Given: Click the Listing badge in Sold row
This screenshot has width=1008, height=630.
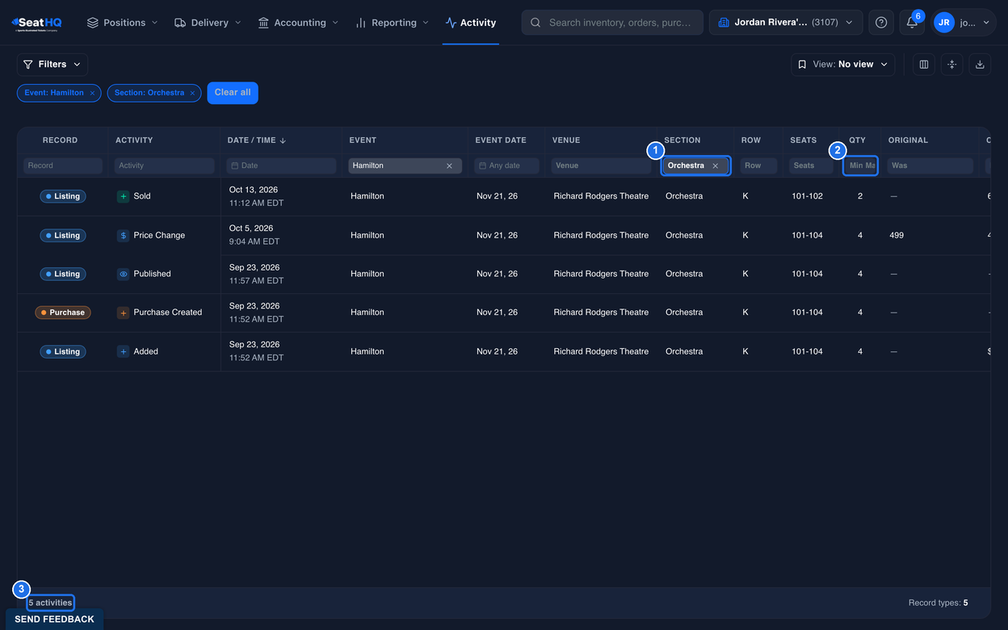Looking at the screenshot, I should point(63,196).
